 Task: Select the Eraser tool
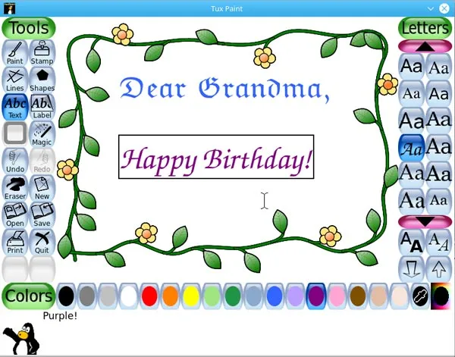15,188
